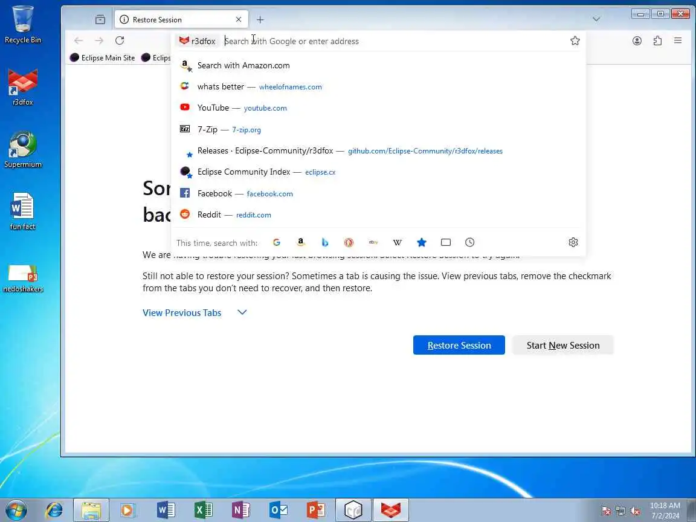Select the Restore Session tab
The height and width of the screenshot is (522, 696).
click(181, 19)
